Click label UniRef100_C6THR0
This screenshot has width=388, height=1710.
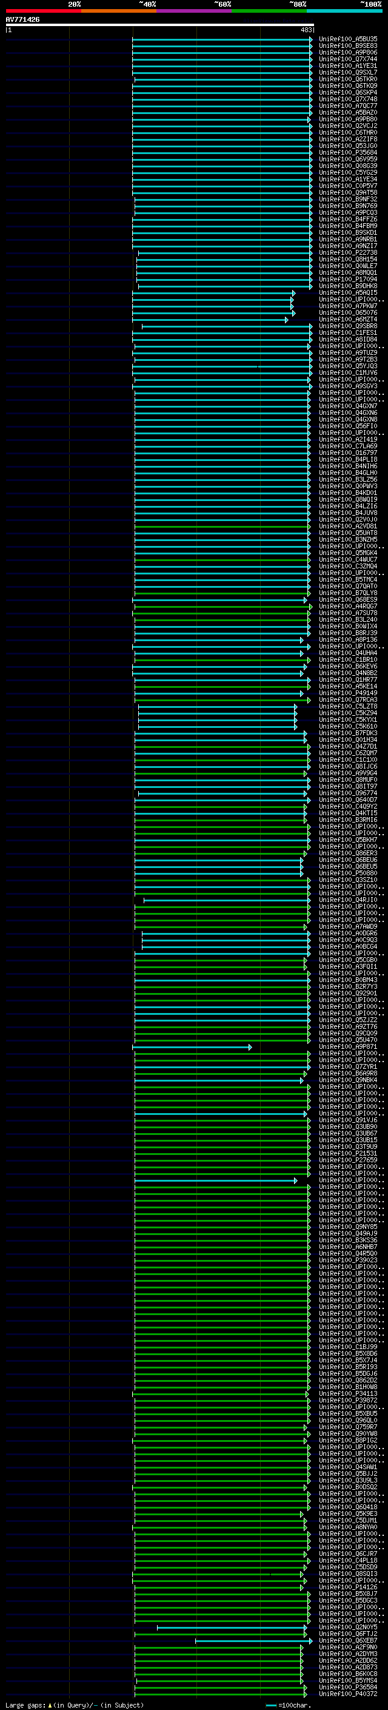click(x=348, y=132)
